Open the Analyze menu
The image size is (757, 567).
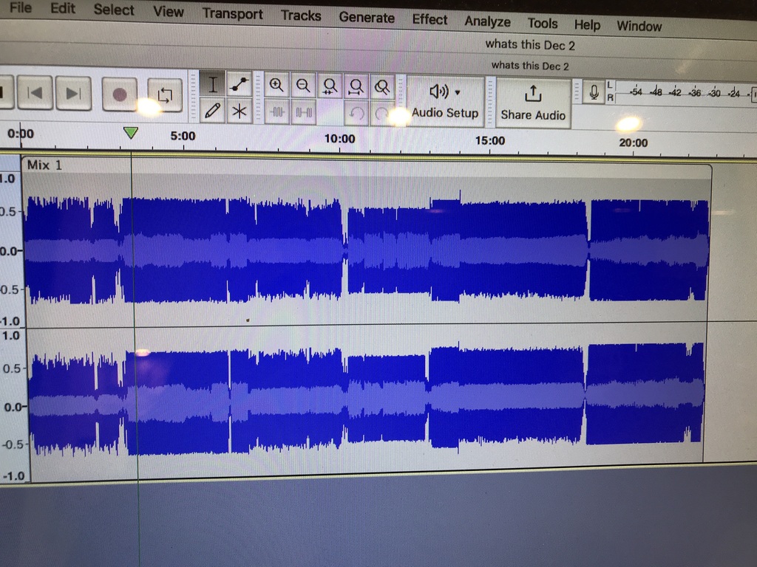(488, 21)
